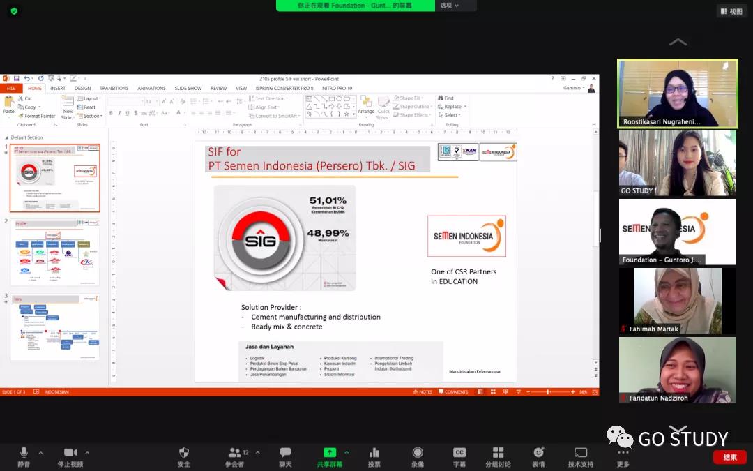Switch to the TRANSITIONS ribbon tab

(x=114, y=89)
